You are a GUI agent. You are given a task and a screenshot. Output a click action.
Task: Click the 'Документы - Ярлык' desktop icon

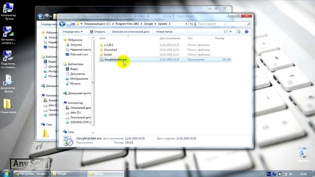(x=8, y=84)
